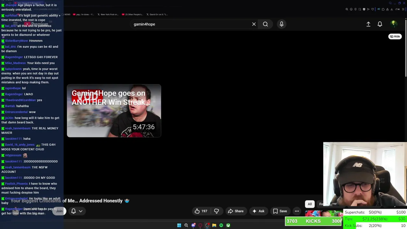This screenshot has height=229, width=407.
Task: Open Windows Start menu
Action: click(179, 225)
